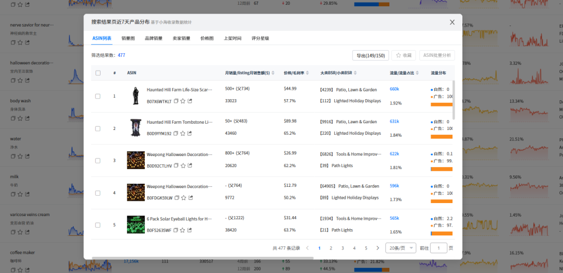Image resolution: width=563 pixels, height=273 pixels.
Task: Click the 导出(149/150) export button
Action: tap(371, 55)
